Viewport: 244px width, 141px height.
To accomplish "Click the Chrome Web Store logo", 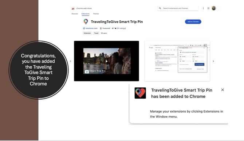I will (73, 8).
